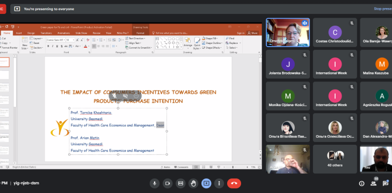Decrease font size button
Image resolution: width=392 pixels, height=193 pixels.
(x=82, y=40)
